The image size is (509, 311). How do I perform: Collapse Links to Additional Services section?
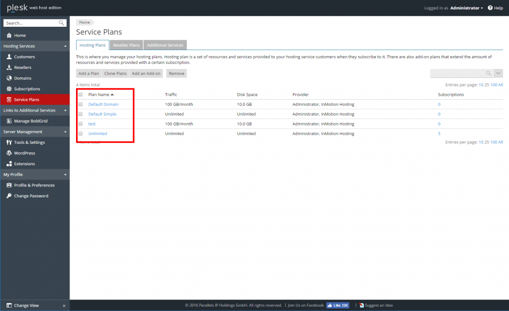[65, 110]
